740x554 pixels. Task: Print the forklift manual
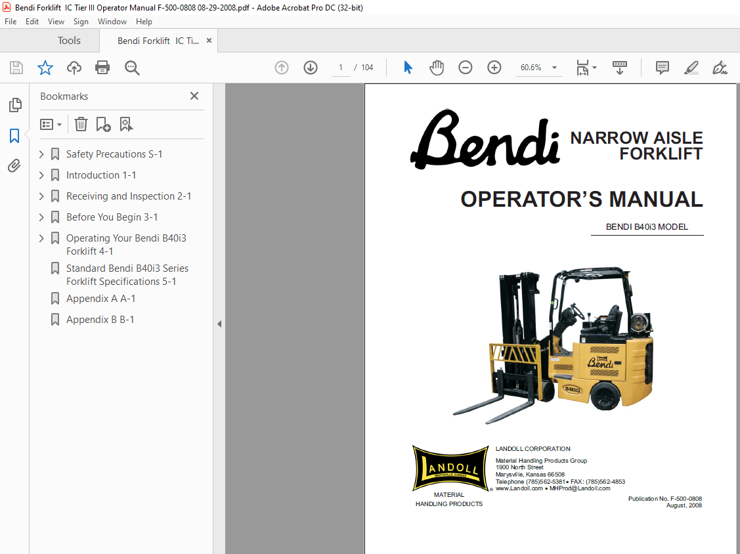[x=102, y=68]
